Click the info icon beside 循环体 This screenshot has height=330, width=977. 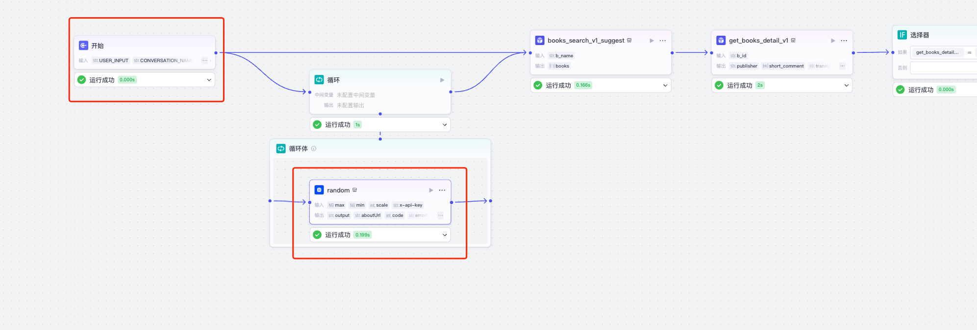(x=314, y=149)
